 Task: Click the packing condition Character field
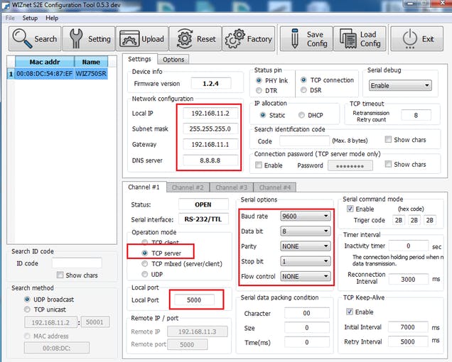click(307, 313)
